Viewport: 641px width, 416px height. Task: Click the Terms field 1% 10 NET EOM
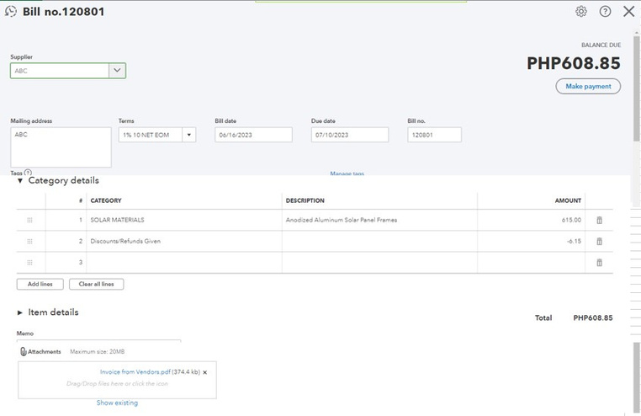(x=151, y=135)
